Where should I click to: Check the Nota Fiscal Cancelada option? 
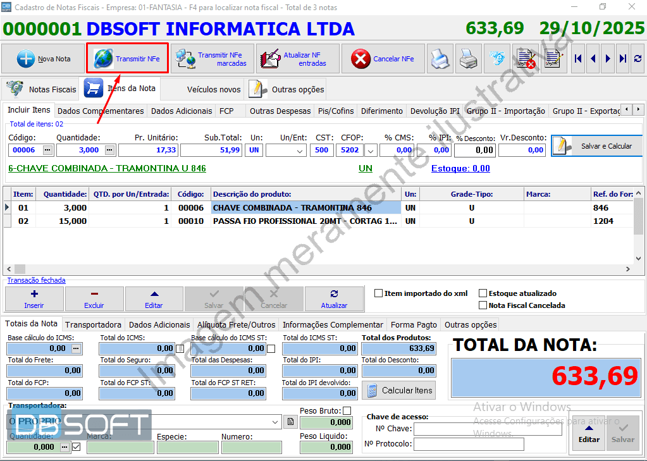484,305
